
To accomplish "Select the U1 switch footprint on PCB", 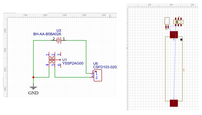I will (x=178, y=22).
